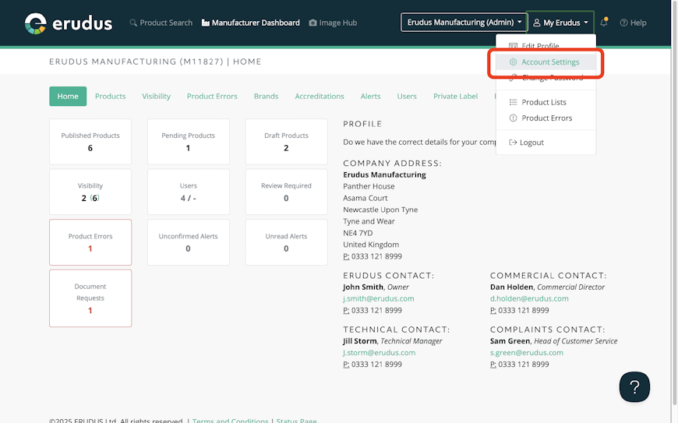Switch to the Accreditations tab
The width and height of the screenshot is (678, 423).
coord(320,96)
